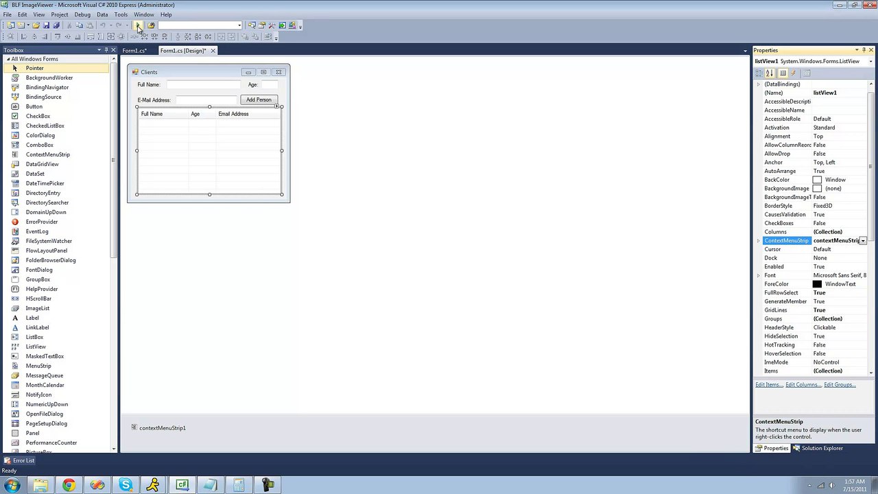This screenshot has width=878, height=494.
Task: Pin the Properties panel with pushpin icon
Action: pyautogui.click(x=864, y=50)
